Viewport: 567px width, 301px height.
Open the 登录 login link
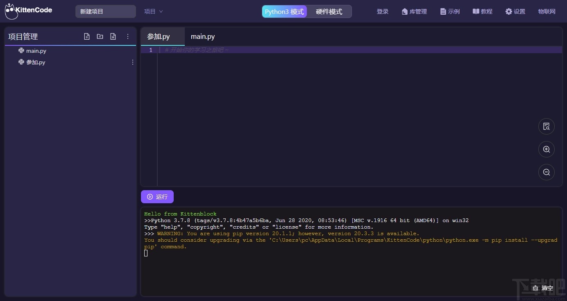point(383,11)
